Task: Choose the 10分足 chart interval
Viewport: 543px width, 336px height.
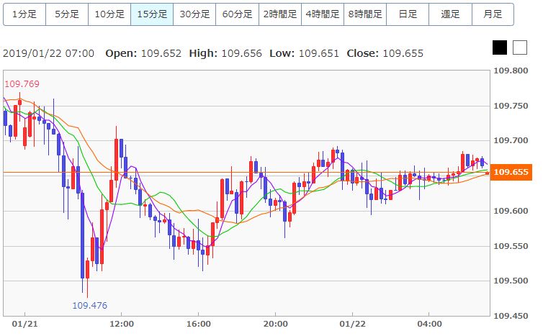Action: click(109, 14)
